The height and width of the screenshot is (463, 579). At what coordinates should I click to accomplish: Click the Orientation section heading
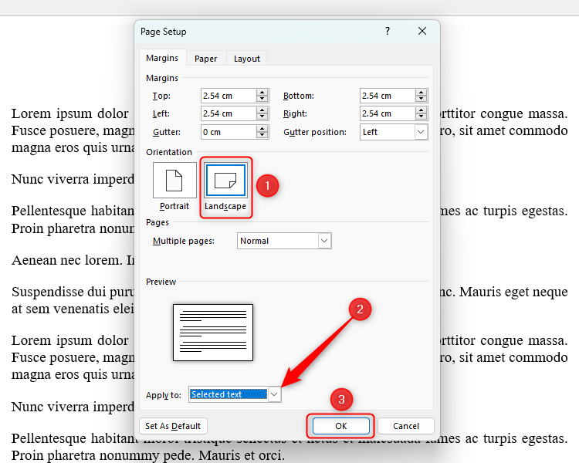point(169,152)
